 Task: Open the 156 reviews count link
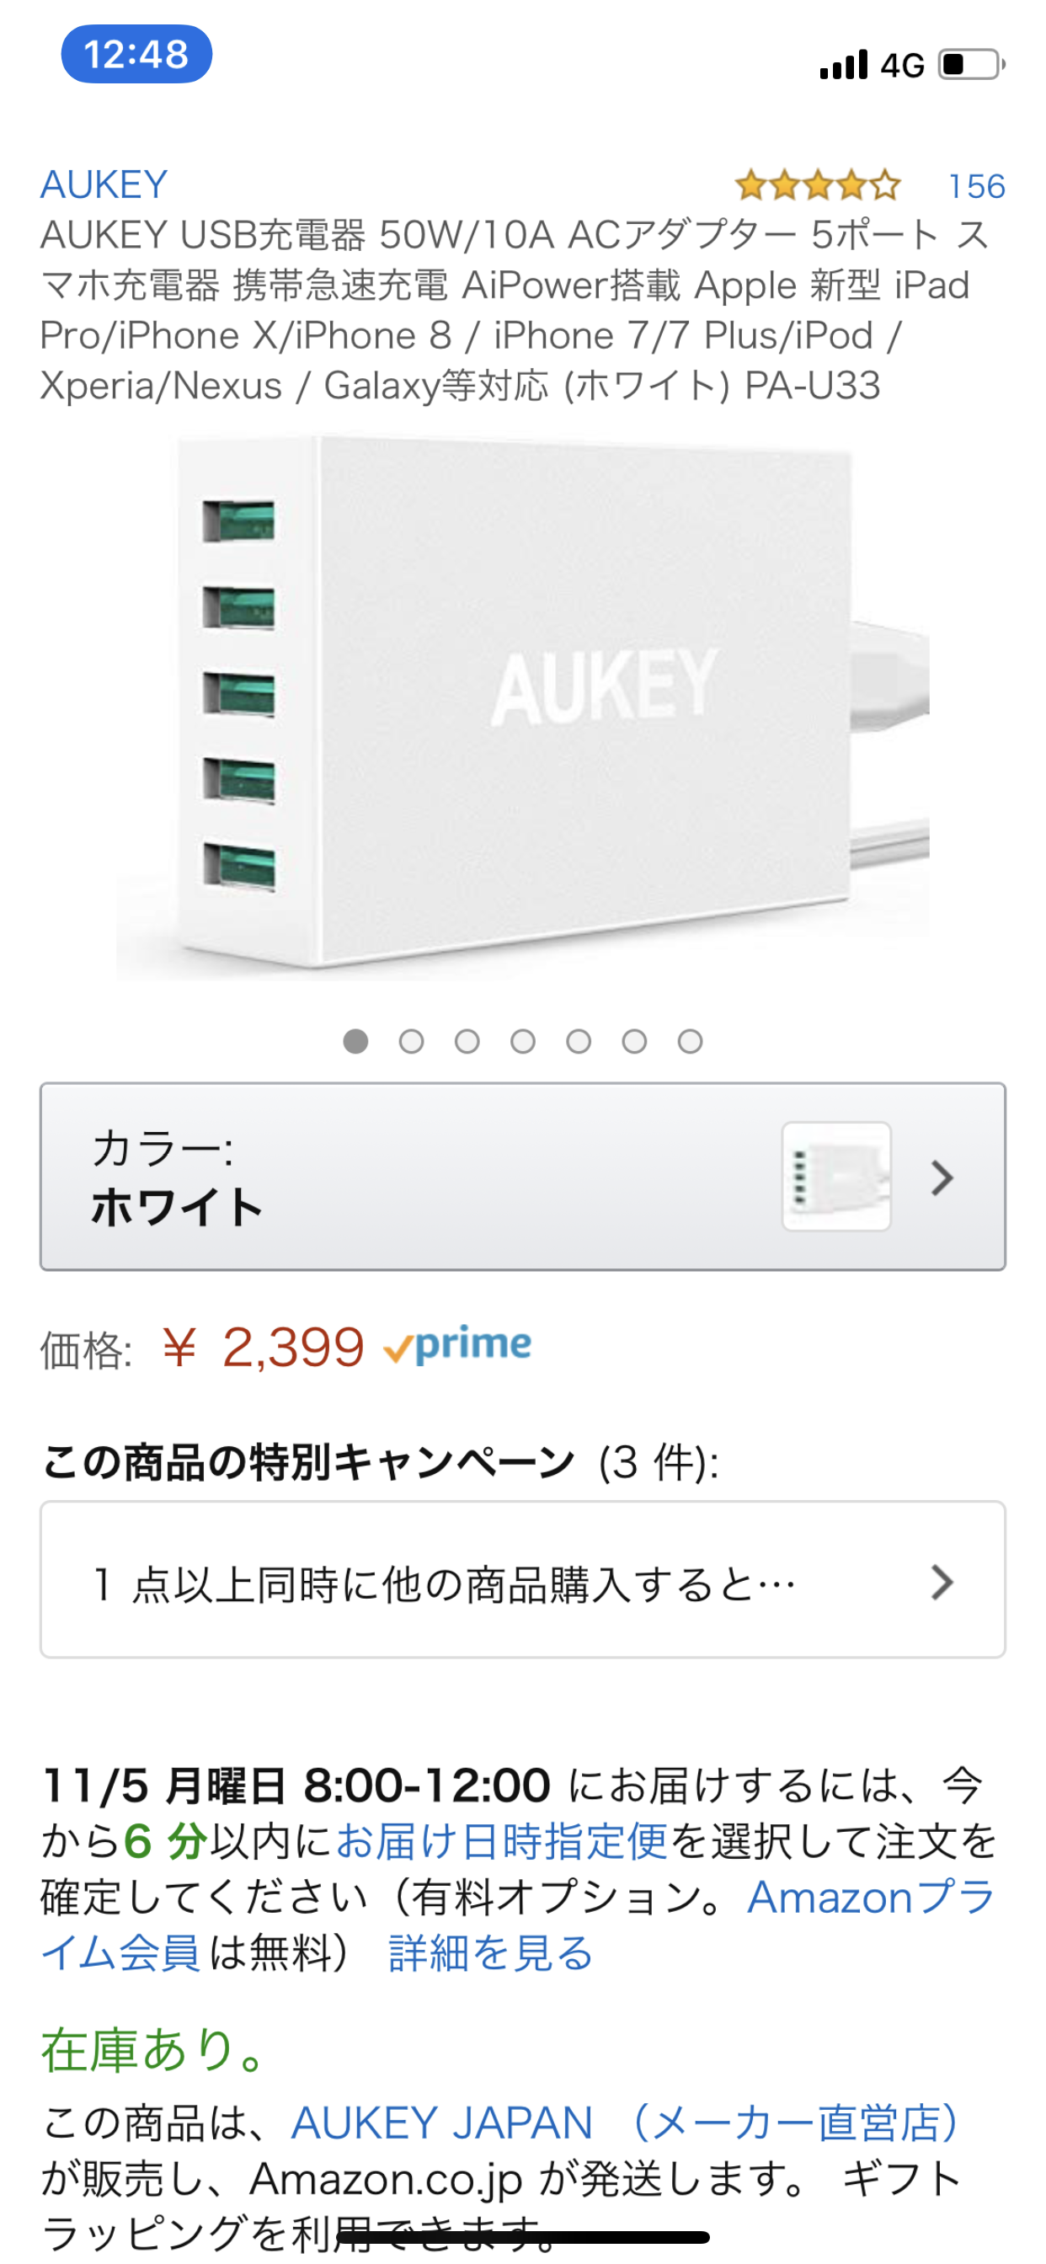[977, 186]
